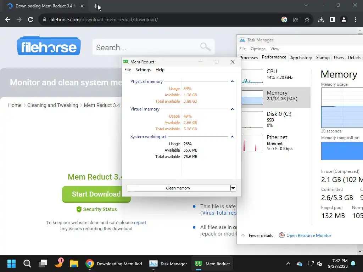Open Chrome profile icon
Viewport: 363px width, 272px height.
pyautogui.click(x=344, y=20)
